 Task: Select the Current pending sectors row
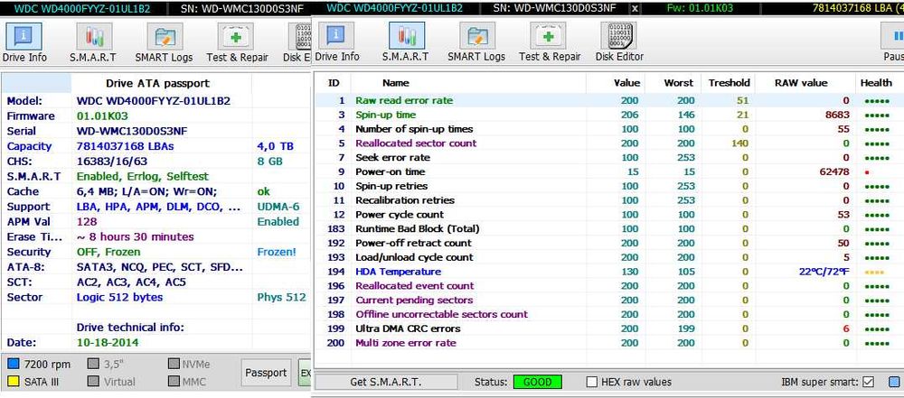click(x=608, y=301)
